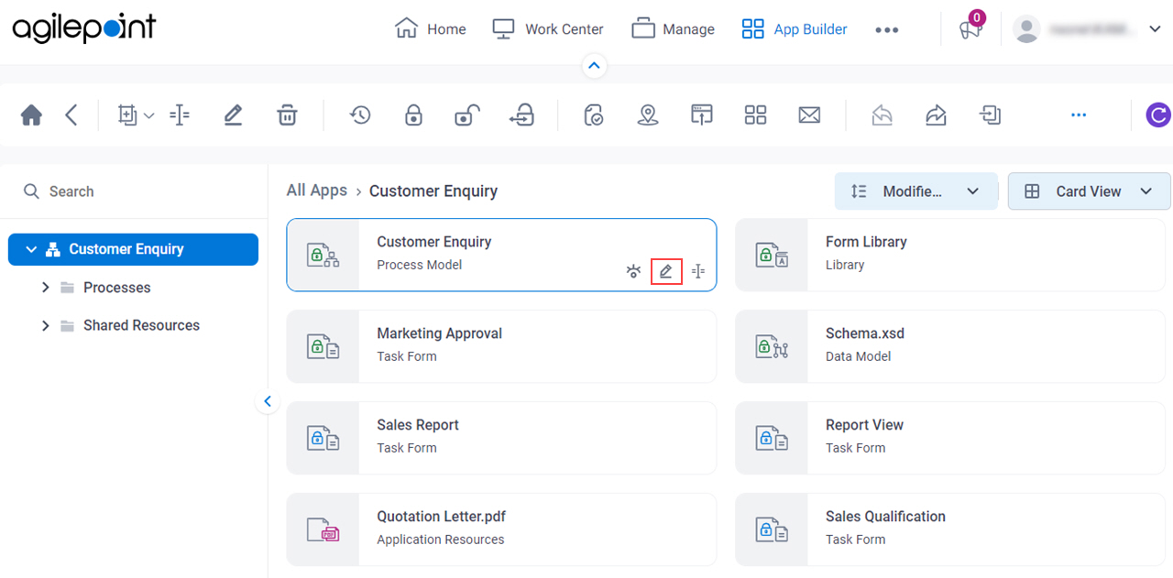Click the Quotation Letter.pdf file icon
The width and height of the screenshot is (1173, 578).
pyautogui.click(x=323, y=529)
